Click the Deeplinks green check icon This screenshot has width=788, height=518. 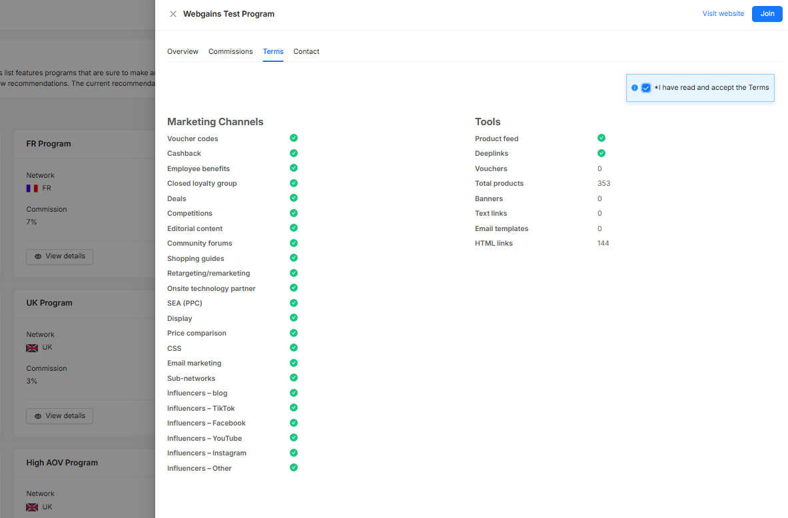point(601,153)
